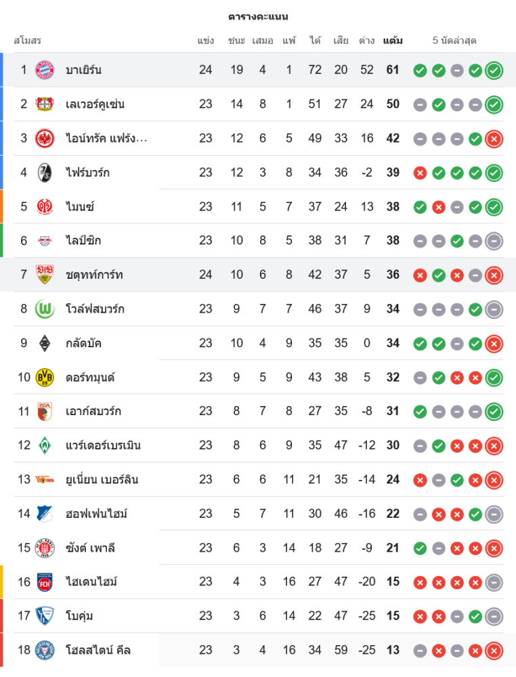
Task: Click the Bayern Munich club crest
Action: (x=45, y=70)
